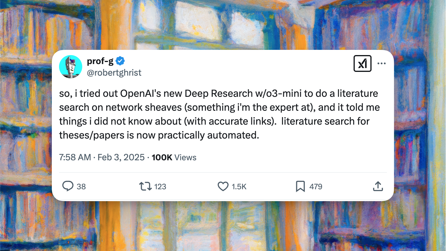Open Grok analysis options for this post
The width and height of the screenshot is (446, 251).
pyautogui.click(x=362, y=63)
